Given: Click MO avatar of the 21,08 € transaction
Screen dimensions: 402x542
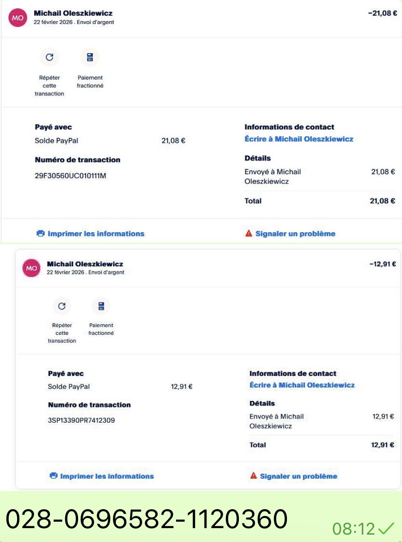Looking at the screenshot, I should pyautogui.click(x=18, y=18).
